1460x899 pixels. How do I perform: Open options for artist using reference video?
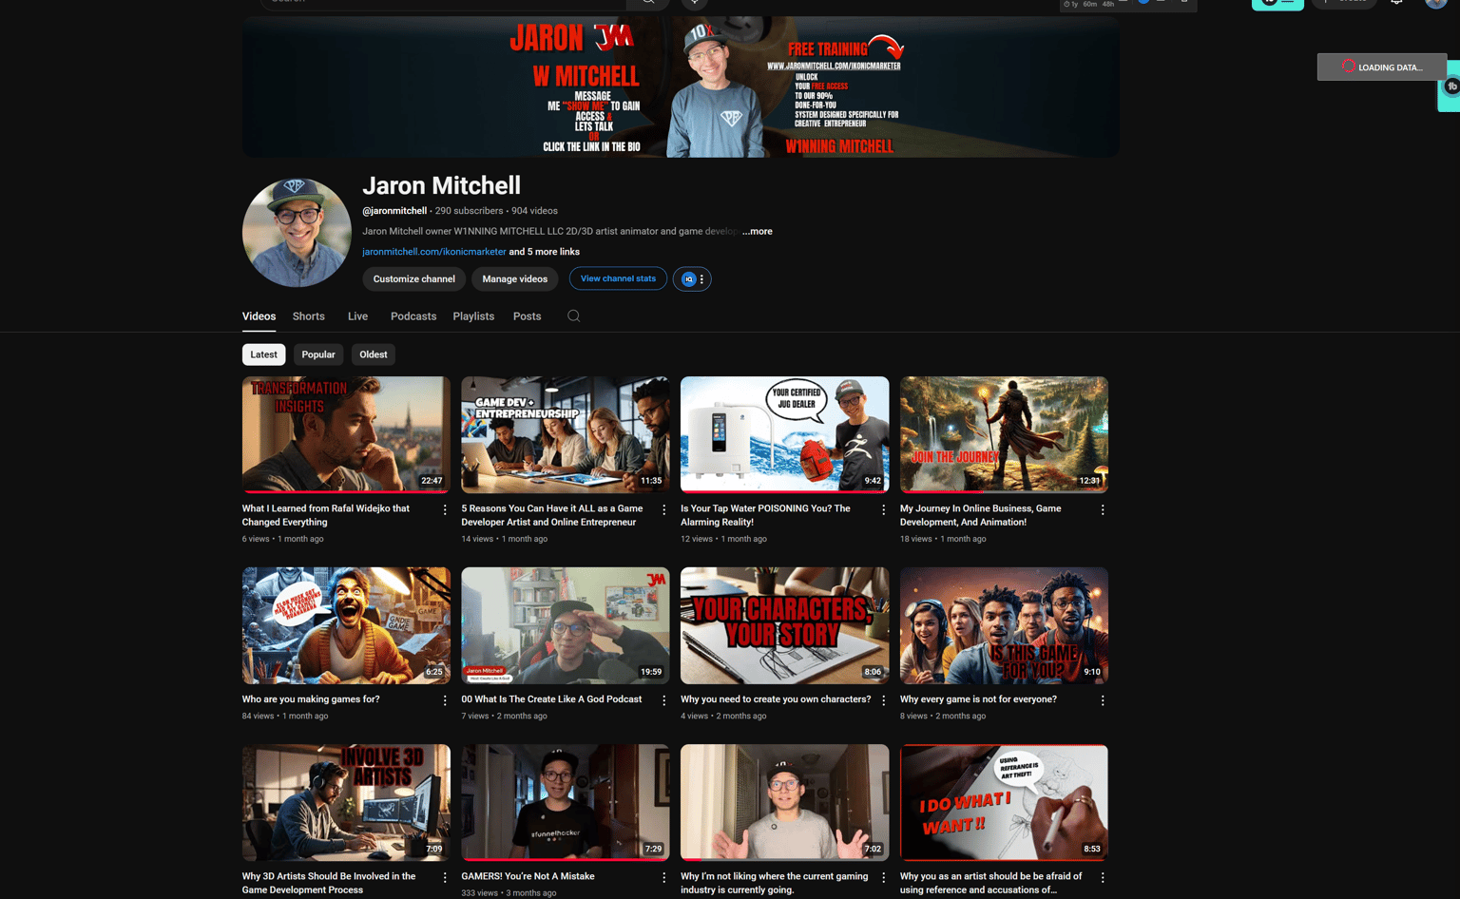click(1103, 878)
